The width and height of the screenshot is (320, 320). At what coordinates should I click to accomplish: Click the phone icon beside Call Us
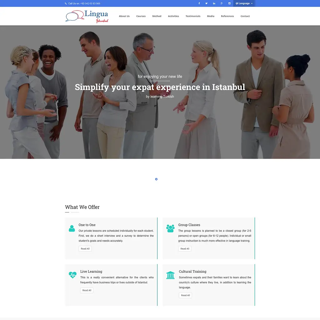tap(66, 3)
